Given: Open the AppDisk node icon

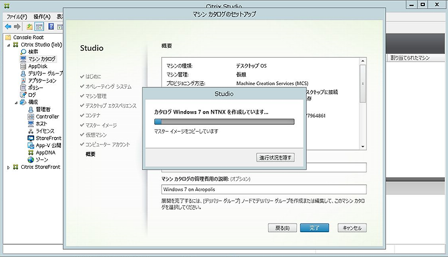Looking at the screenshot, I should (x=24, y=66).
